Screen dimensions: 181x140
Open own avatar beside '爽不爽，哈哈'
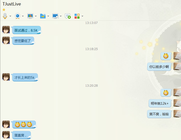coord(177,114)
